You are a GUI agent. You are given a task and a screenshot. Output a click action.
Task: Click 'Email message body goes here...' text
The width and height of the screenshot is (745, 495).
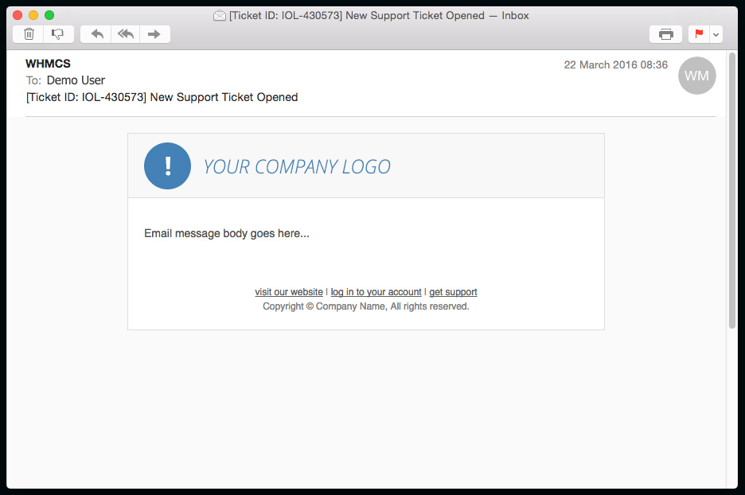click(227, 233)
